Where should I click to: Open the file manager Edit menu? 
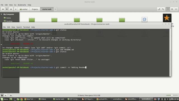pyautogui.click(x=6, y=5)
